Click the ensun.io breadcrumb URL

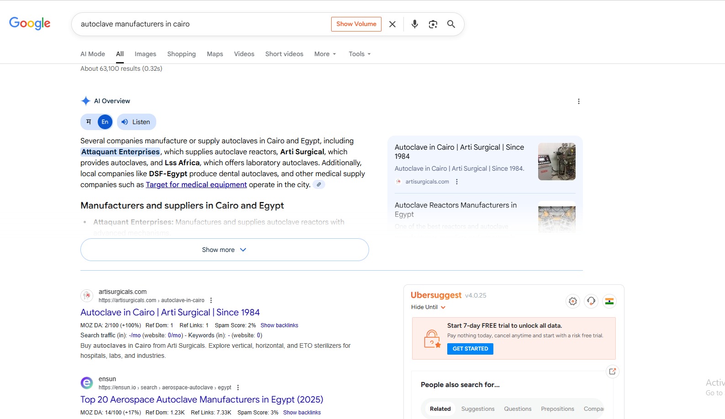[165, 388]
